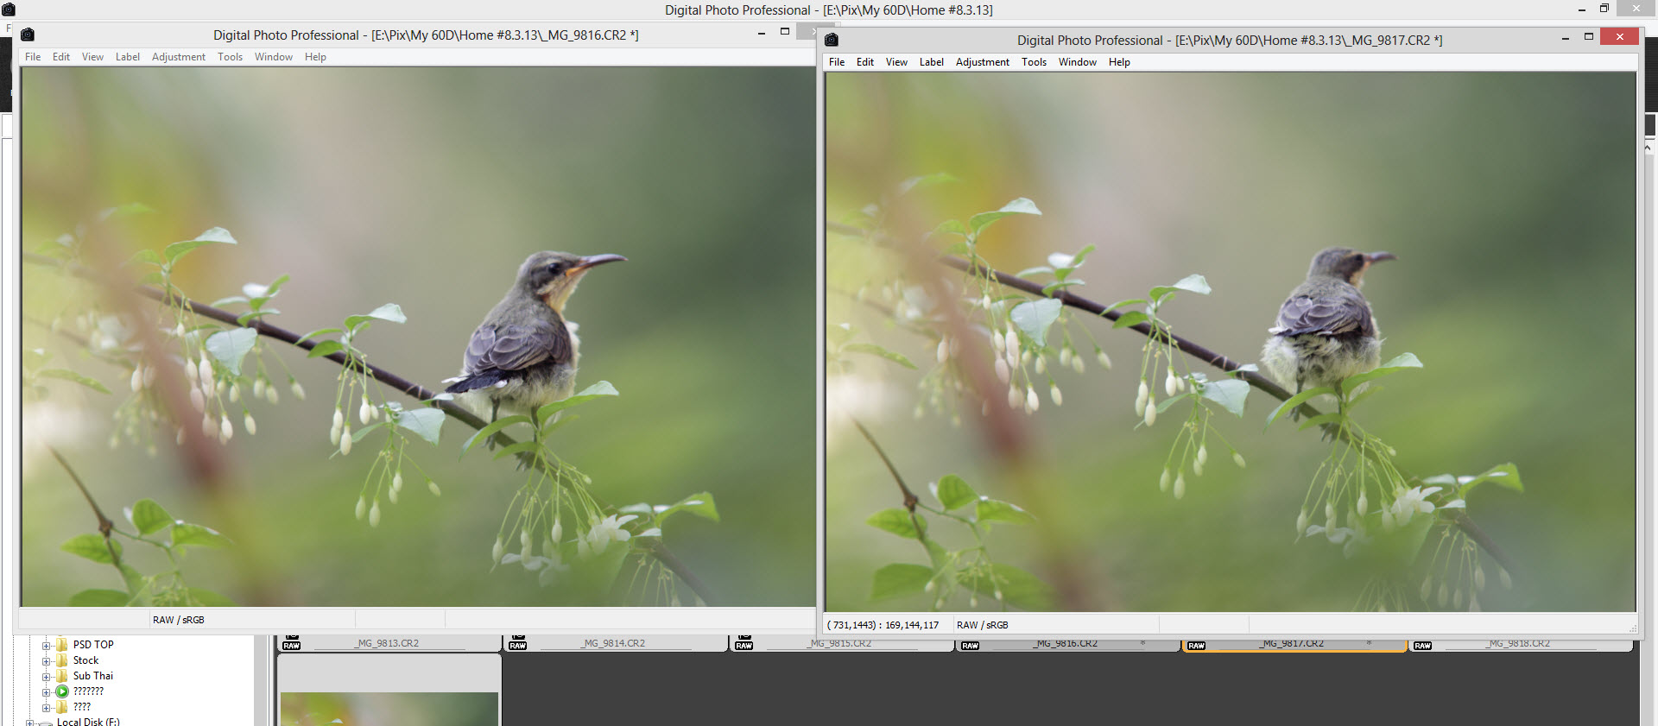The image size is (1658, 726).
Task: Select Stock folder in tree
Action: (85, 660)
